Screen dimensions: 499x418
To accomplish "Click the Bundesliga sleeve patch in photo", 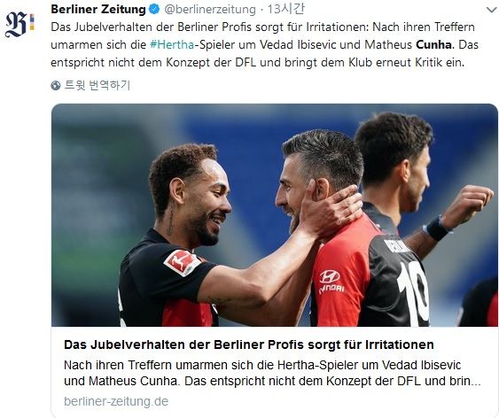I will tap(183, 262).
